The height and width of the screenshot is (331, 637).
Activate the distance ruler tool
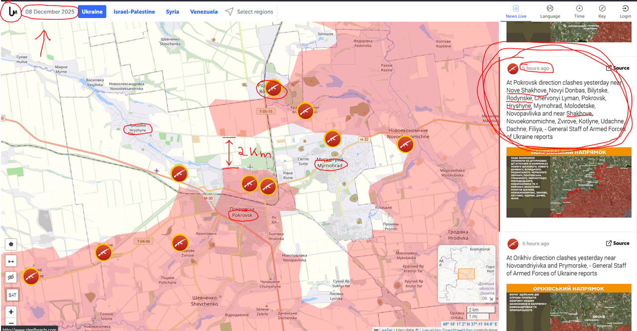tap(11, 261)
